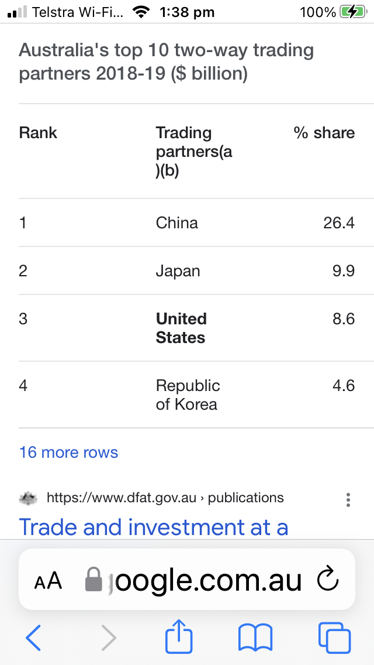The height and width of the screenshot is (665, 374).
Task: Tap the battery indicator in status bar
Action: [354, 12]
